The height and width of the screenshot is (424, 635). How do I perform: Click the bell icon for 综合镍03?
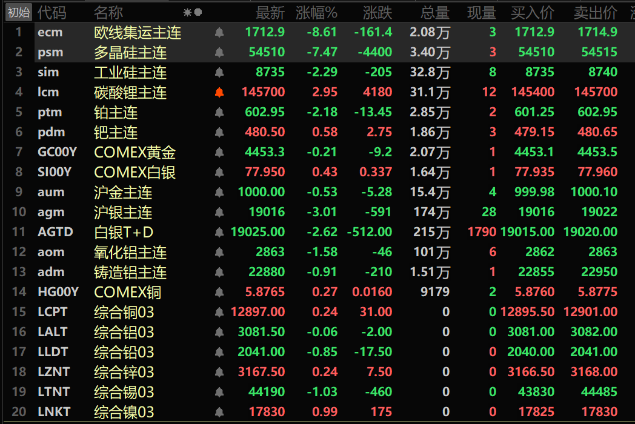219,412
